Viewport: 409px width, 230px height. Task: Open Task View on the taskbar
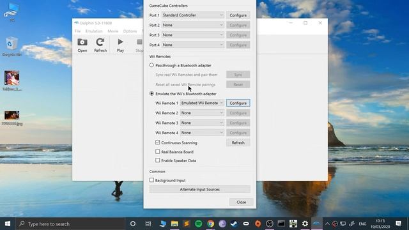tap(148, 224)
